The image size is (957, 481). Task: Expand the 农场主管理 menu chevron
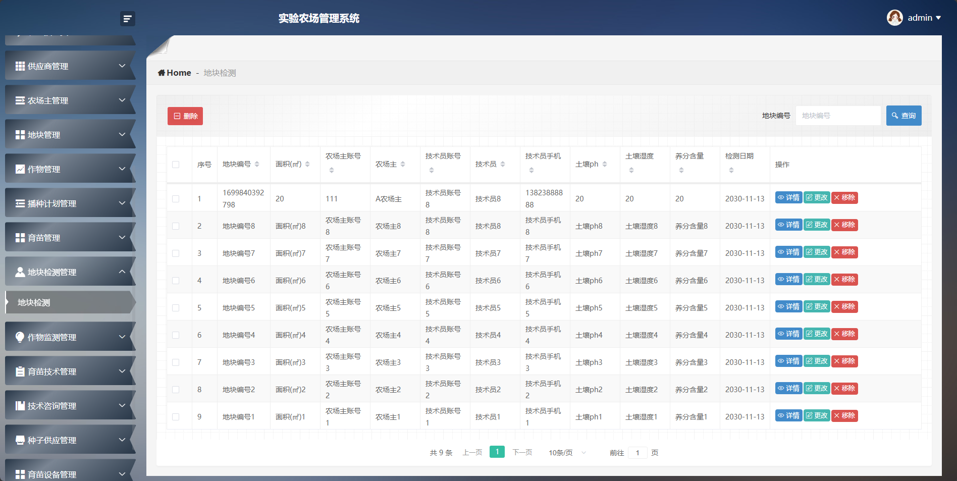point(122,100)
